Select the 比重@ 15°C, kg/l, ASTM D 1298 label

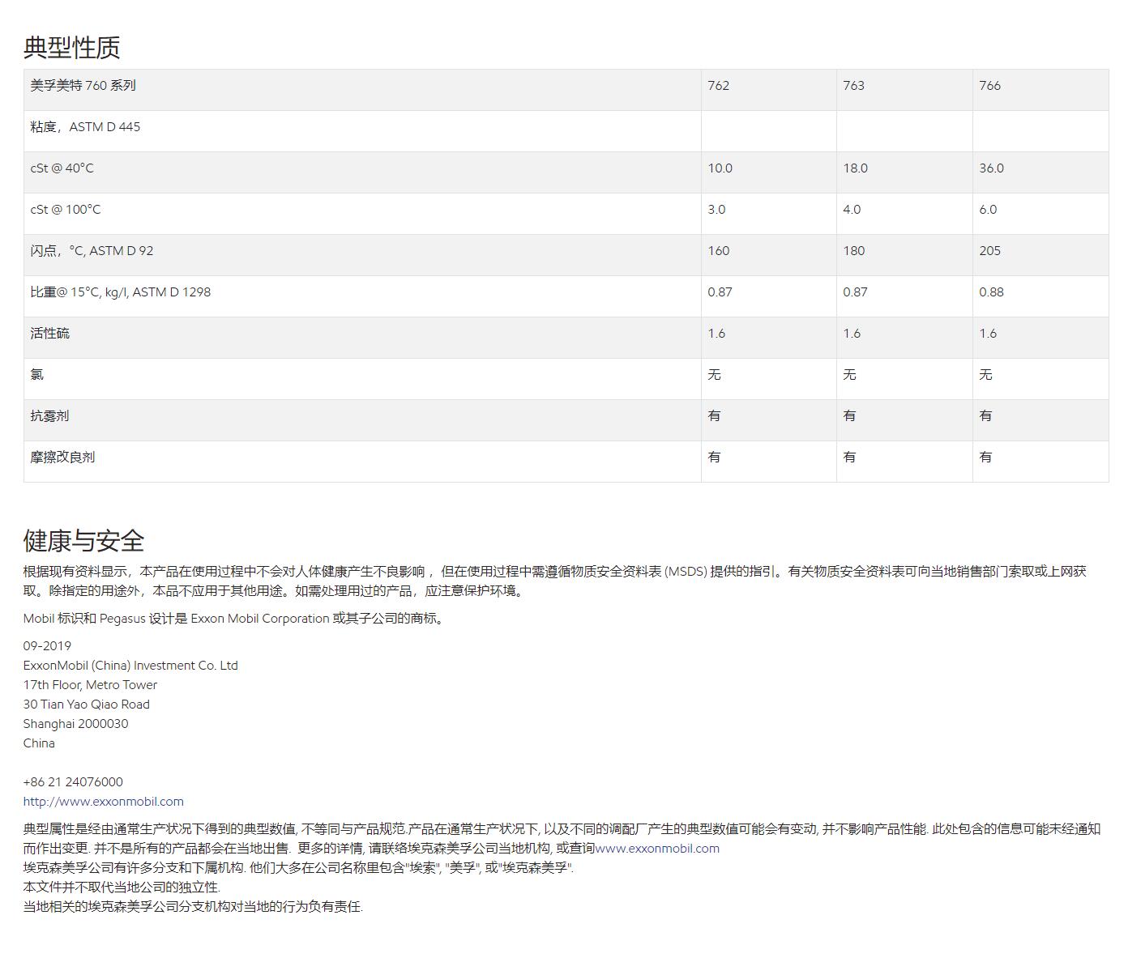coord(121,292)
